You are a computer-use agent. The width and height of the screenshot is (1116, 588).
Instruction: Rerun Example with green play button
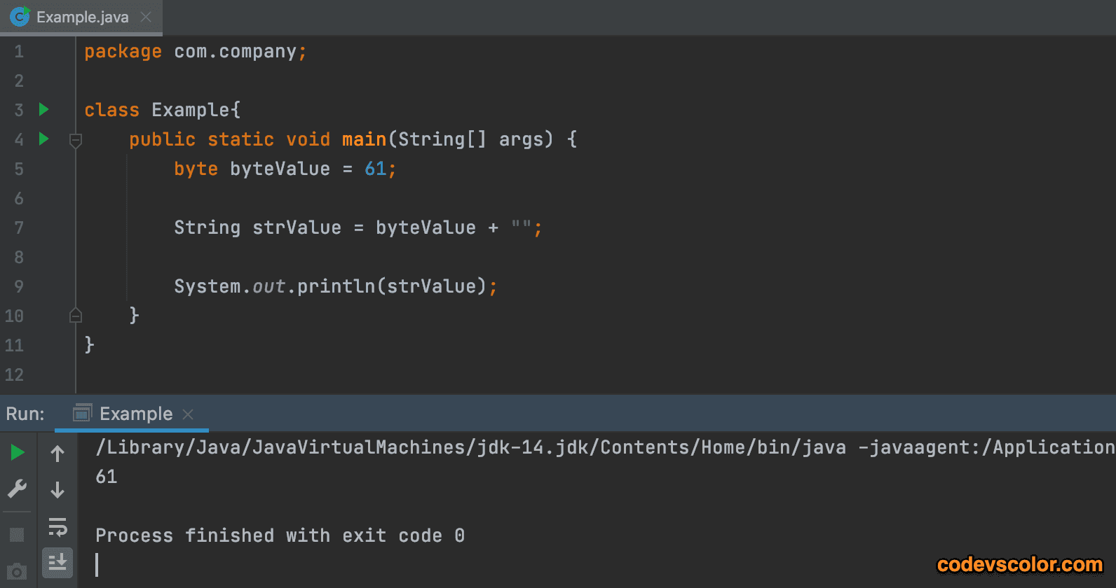click(18, 453)
